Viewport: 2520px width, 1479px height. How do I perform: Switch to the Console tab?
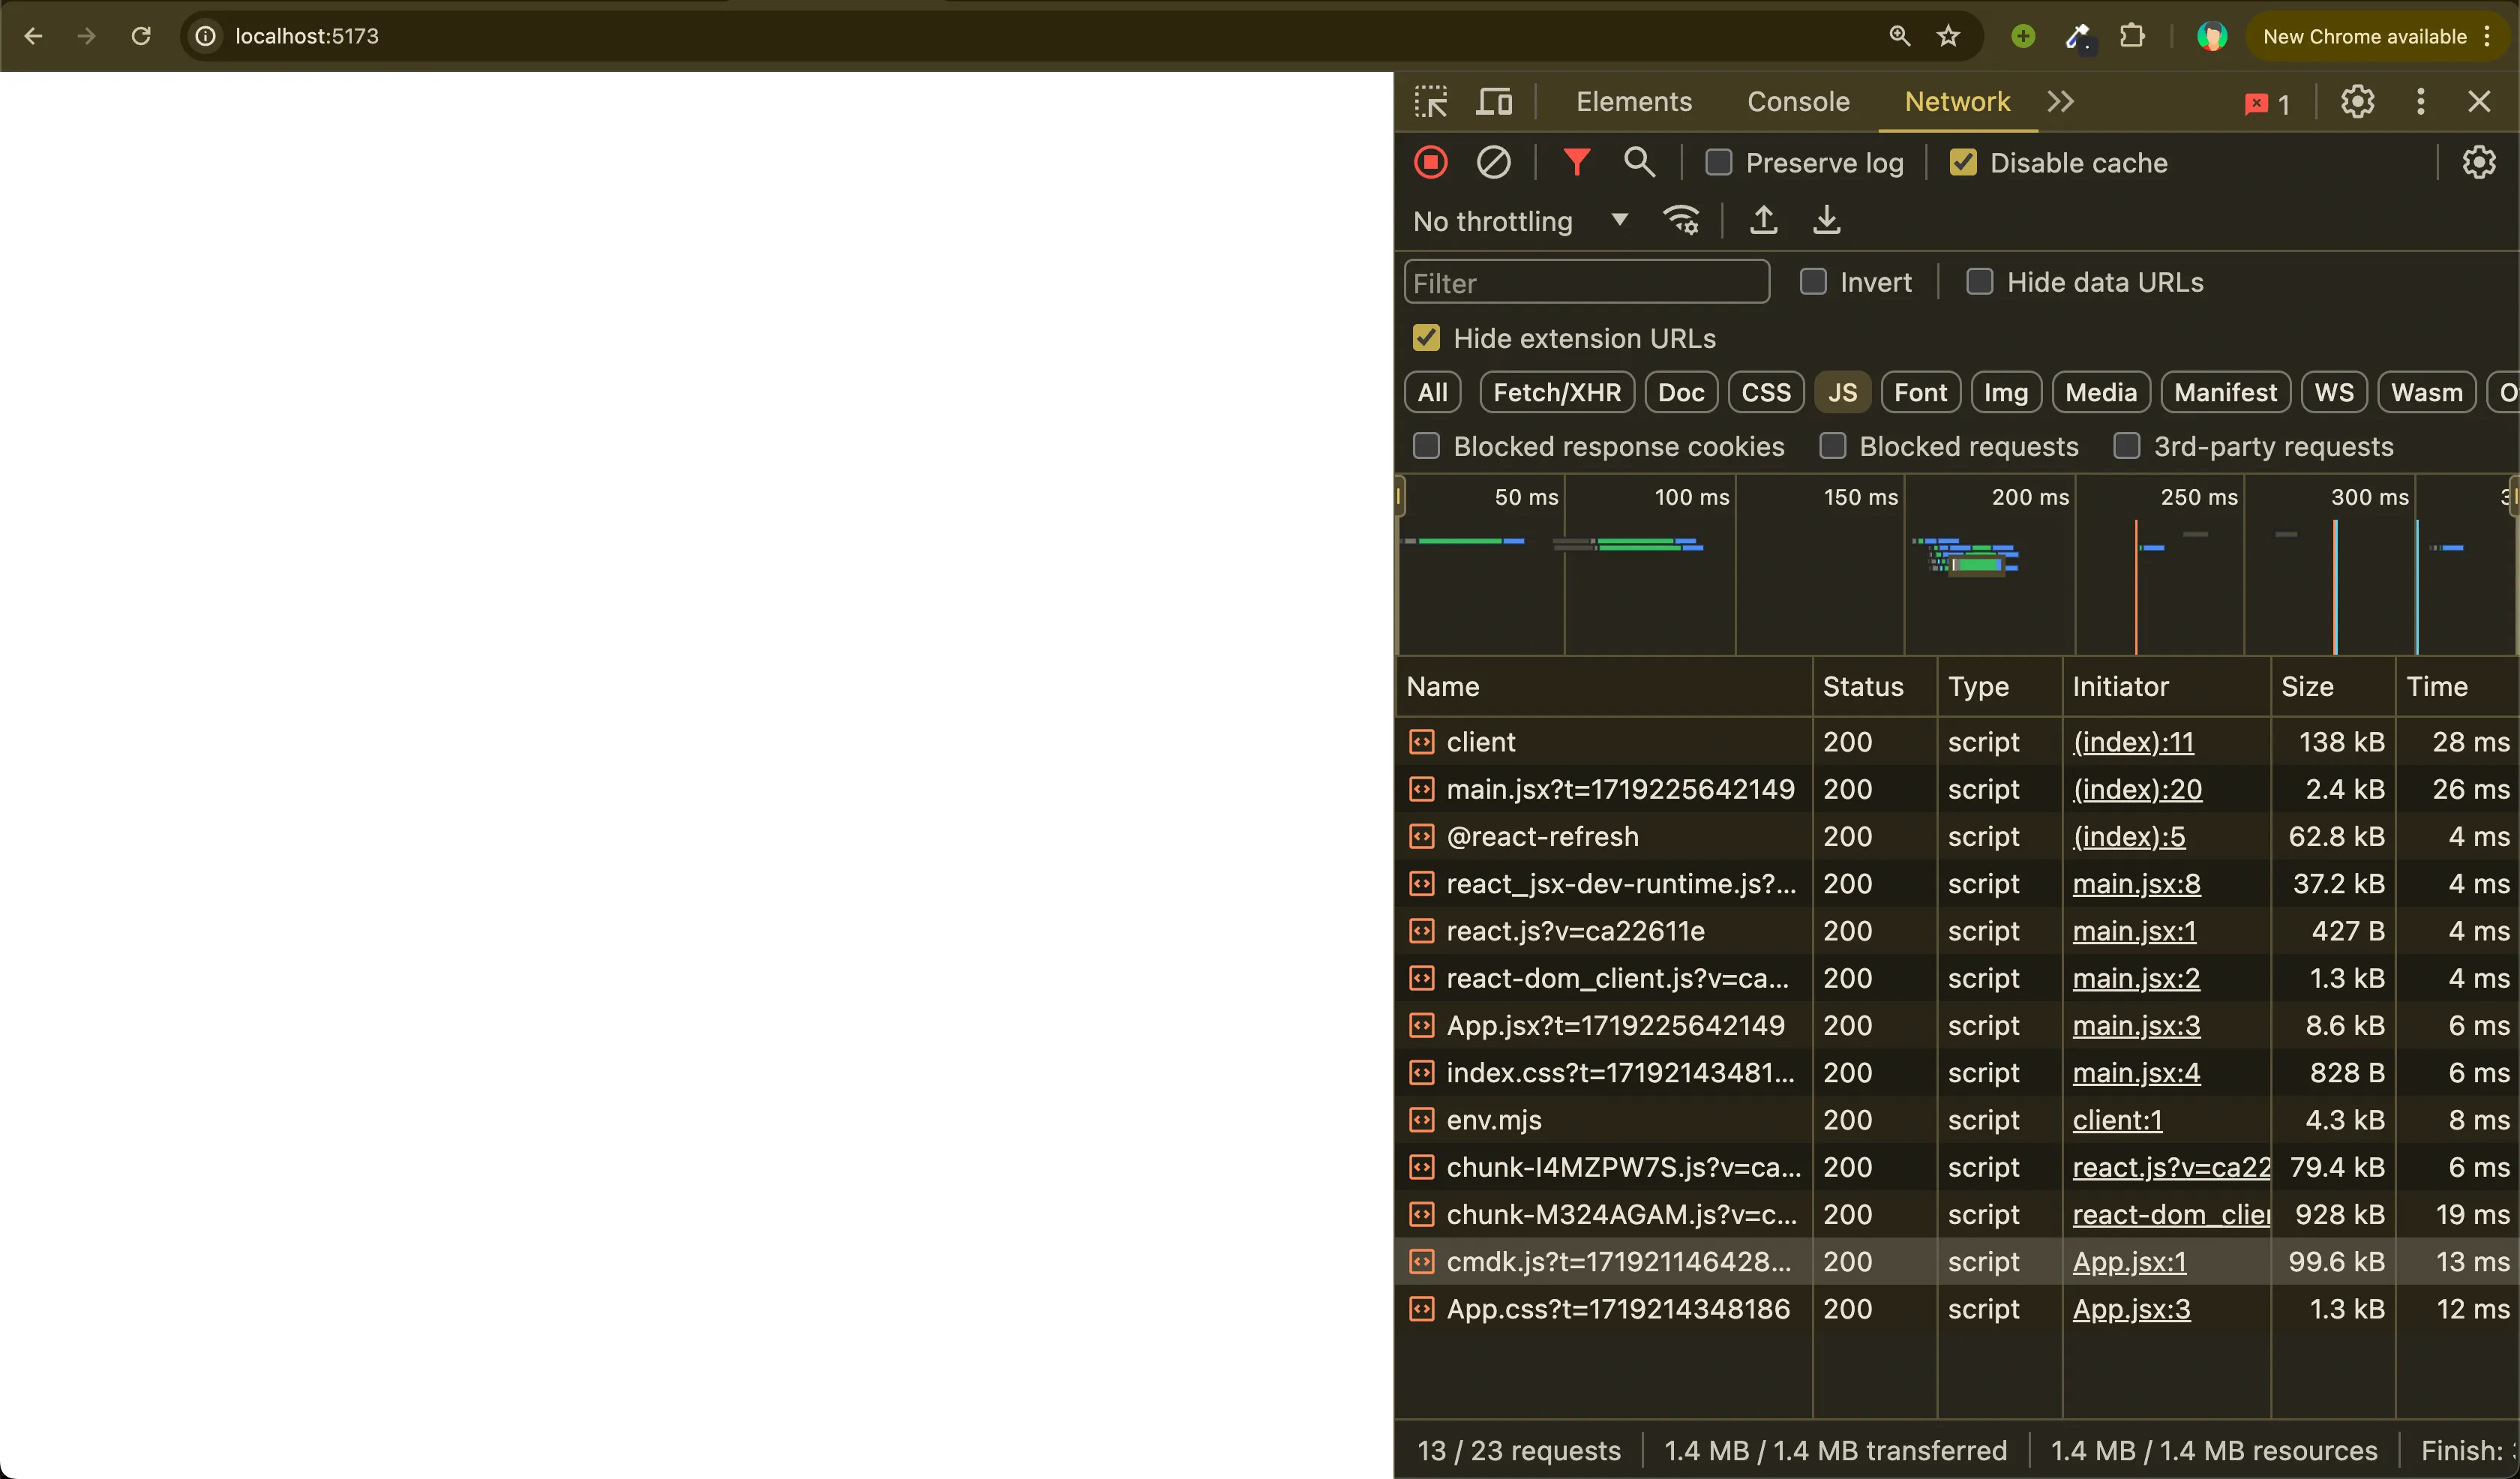tap(1798, 100)
